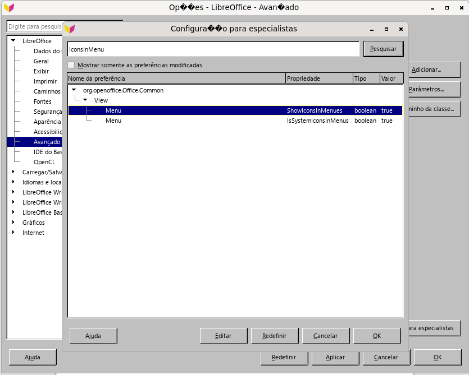Expand the Internet category
The width and height of the screenshot is (469, 375).
pyautogui.click(x=13, y=233)
